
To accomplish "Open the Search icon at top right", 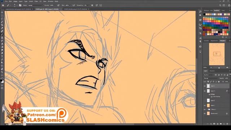I will [220, 5].
